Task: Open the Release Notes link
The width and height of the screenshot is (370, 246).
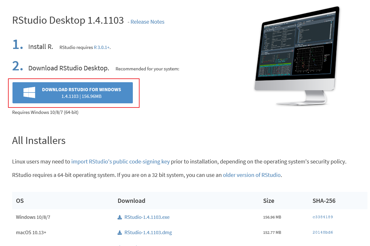Action: click(x=148, y=22)
